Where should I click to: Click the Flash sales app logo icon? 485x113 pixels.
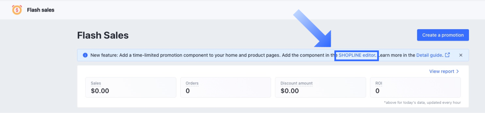(17, 10)
